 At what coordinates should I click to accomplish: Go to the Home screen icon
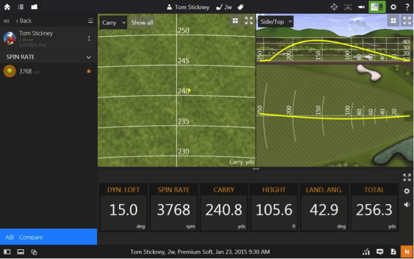click(x=7, y=7)
